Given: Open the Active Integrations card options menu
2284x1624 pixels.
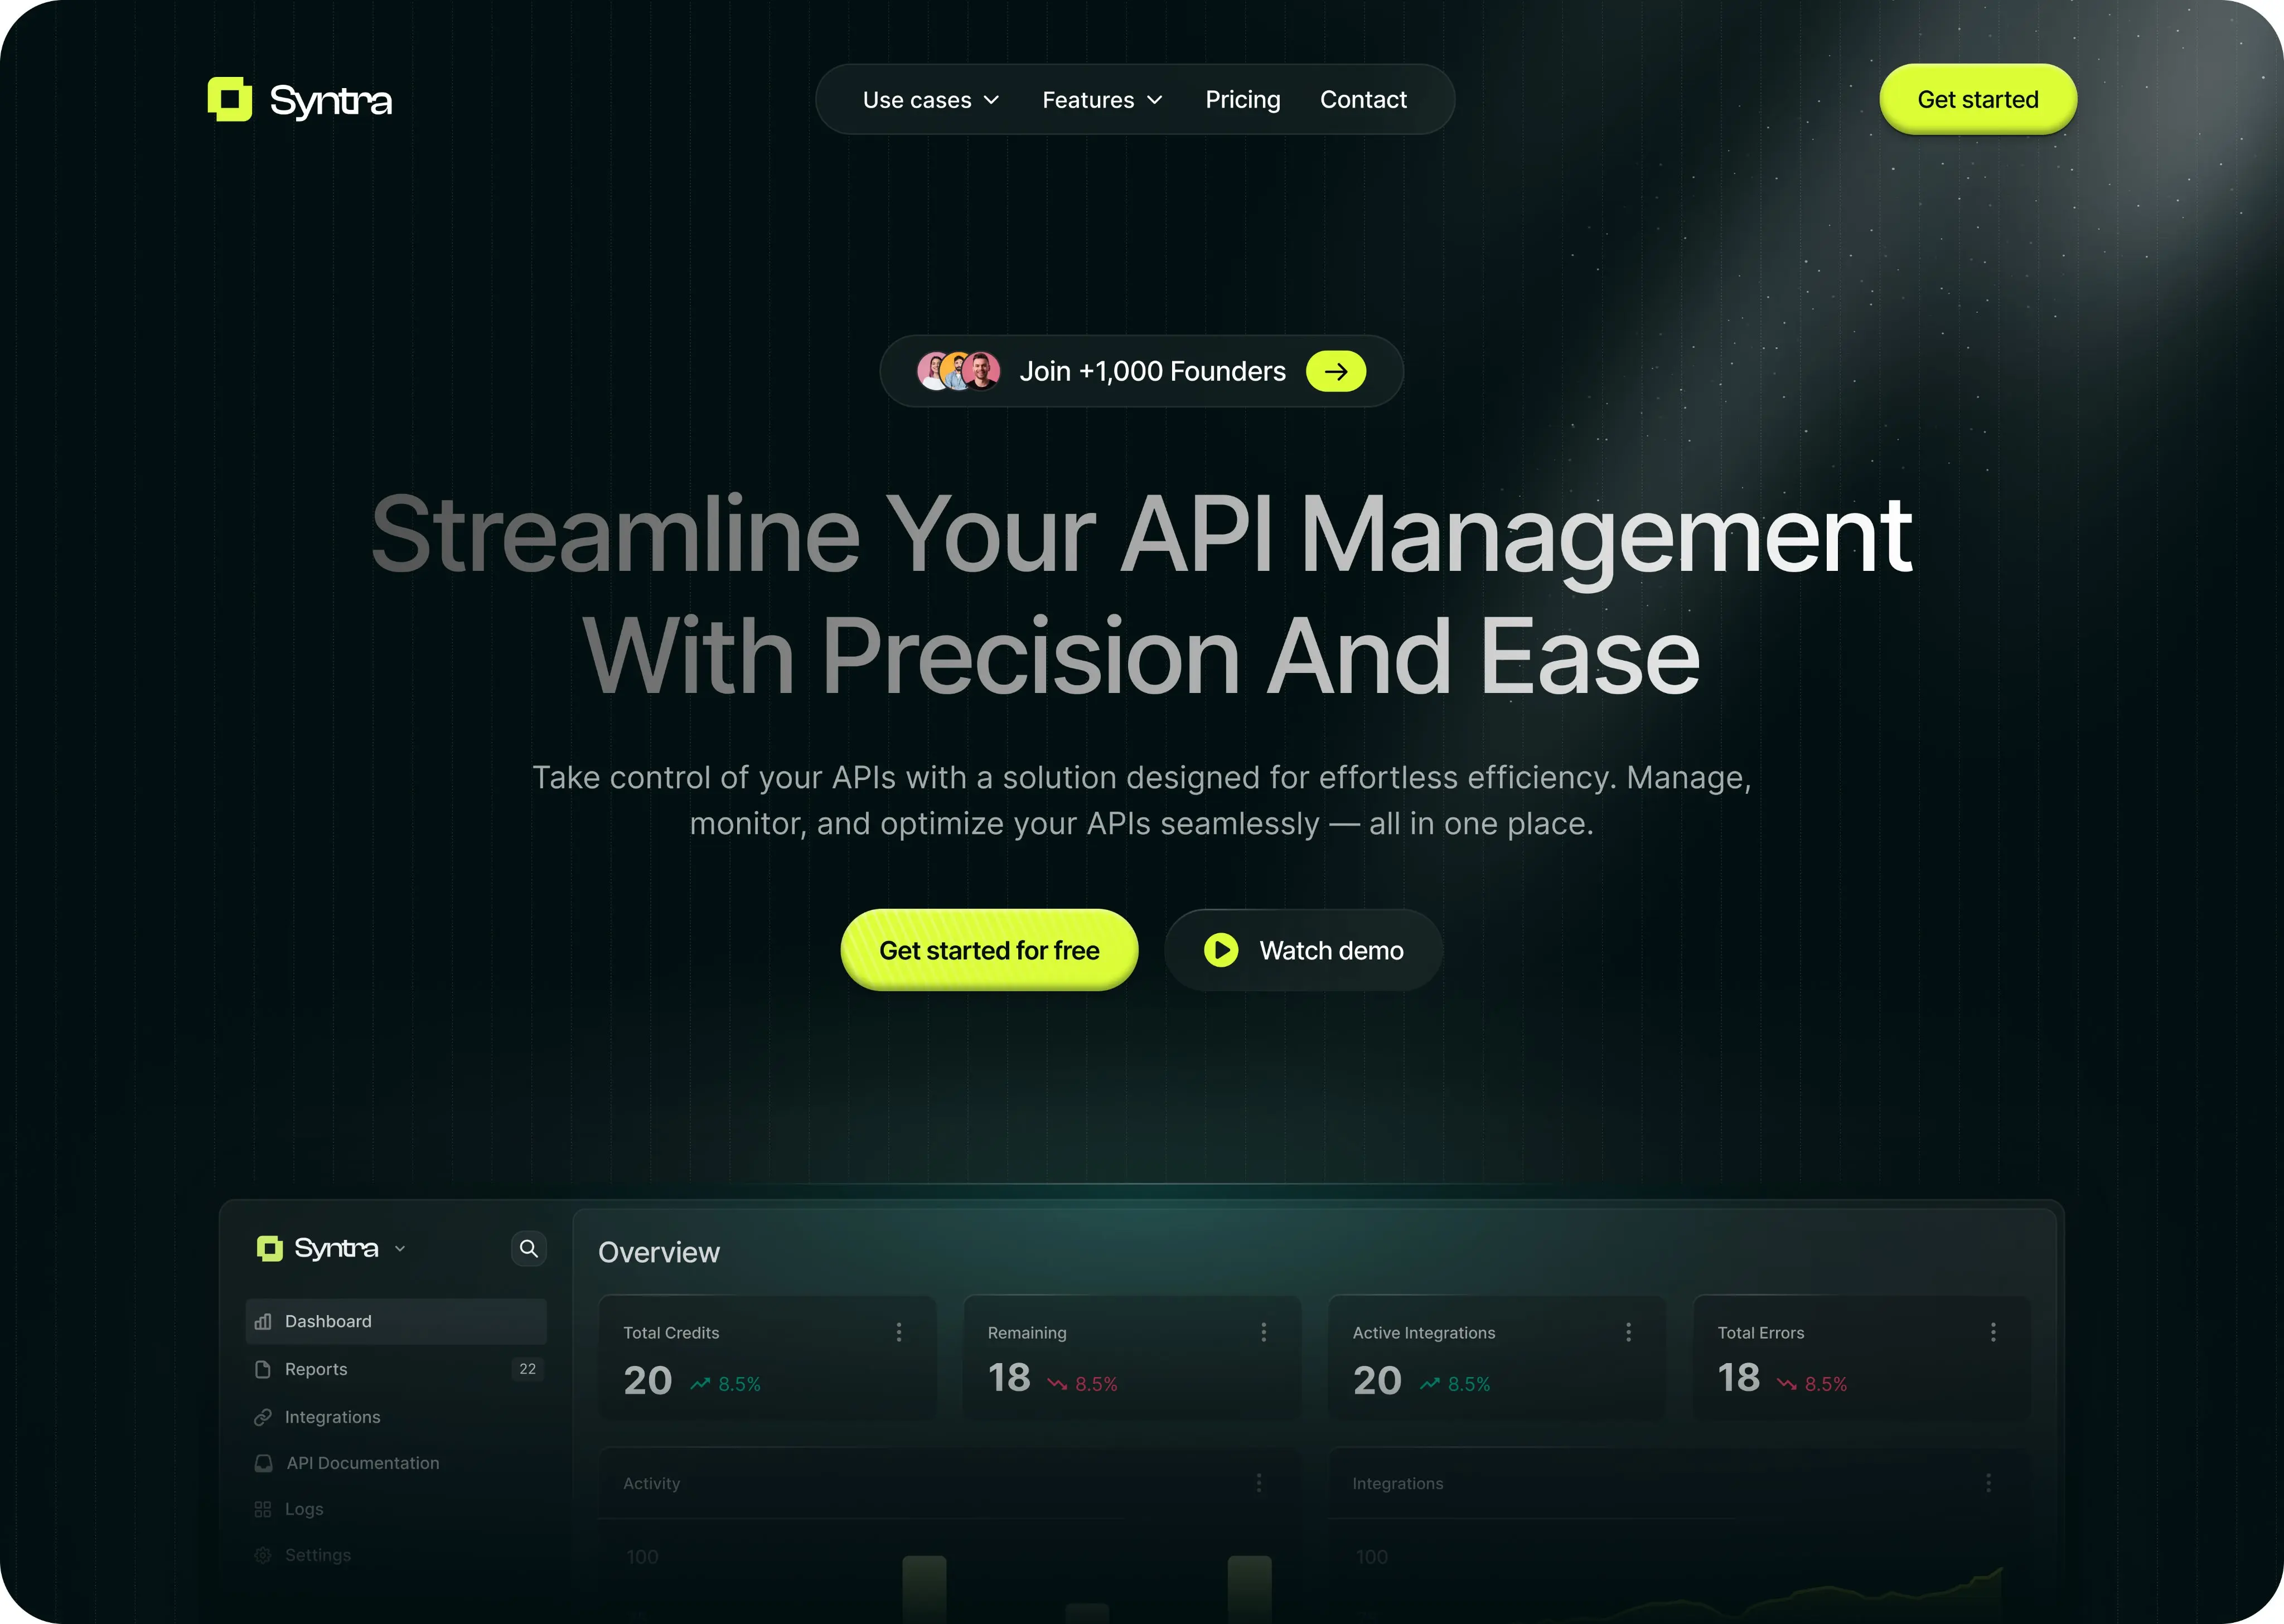Looking at the screenshot, I should pyautogui.click(x=1628, y=1332).
